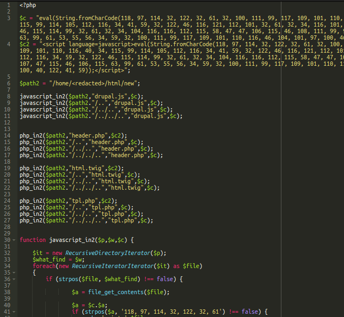
Task: Click "tpl.php" string on line 24
Action: tap(83, 201)
